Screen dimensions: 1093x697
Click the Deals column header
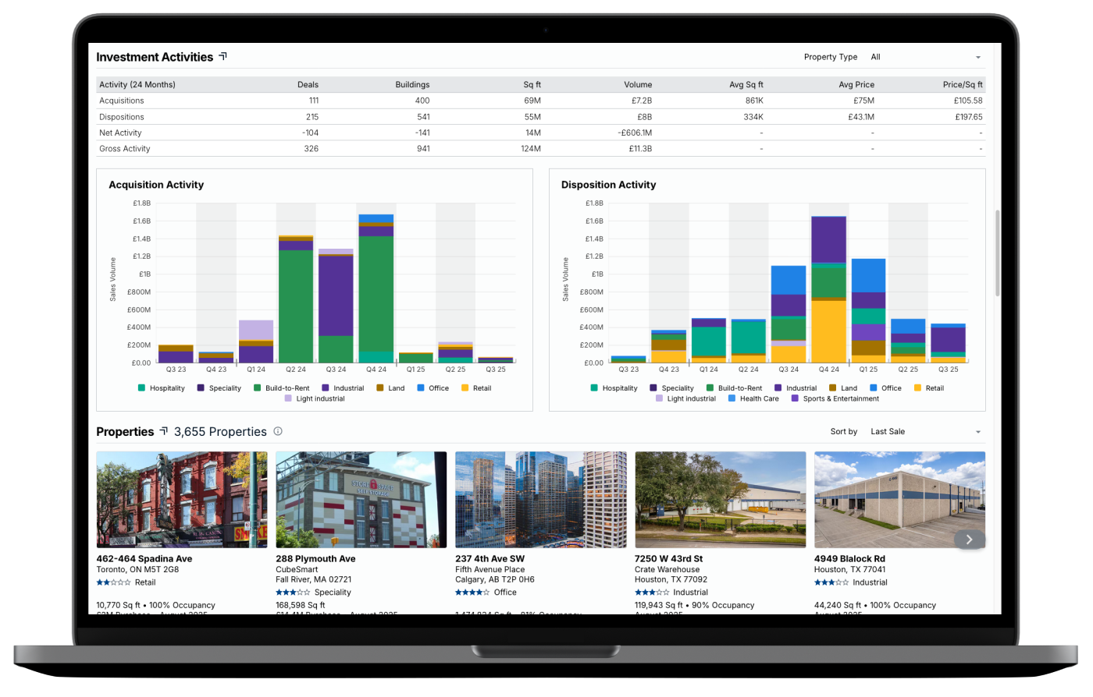point(308,84)
